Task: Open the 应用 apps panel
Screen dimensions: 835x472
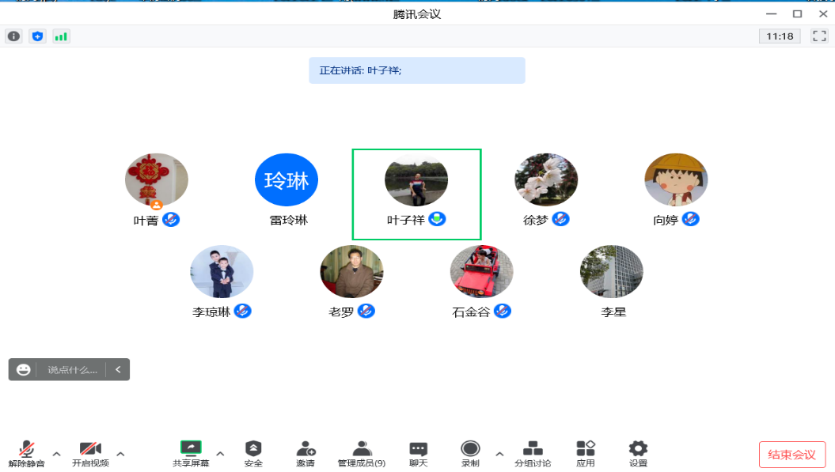Action: (586, 454)
